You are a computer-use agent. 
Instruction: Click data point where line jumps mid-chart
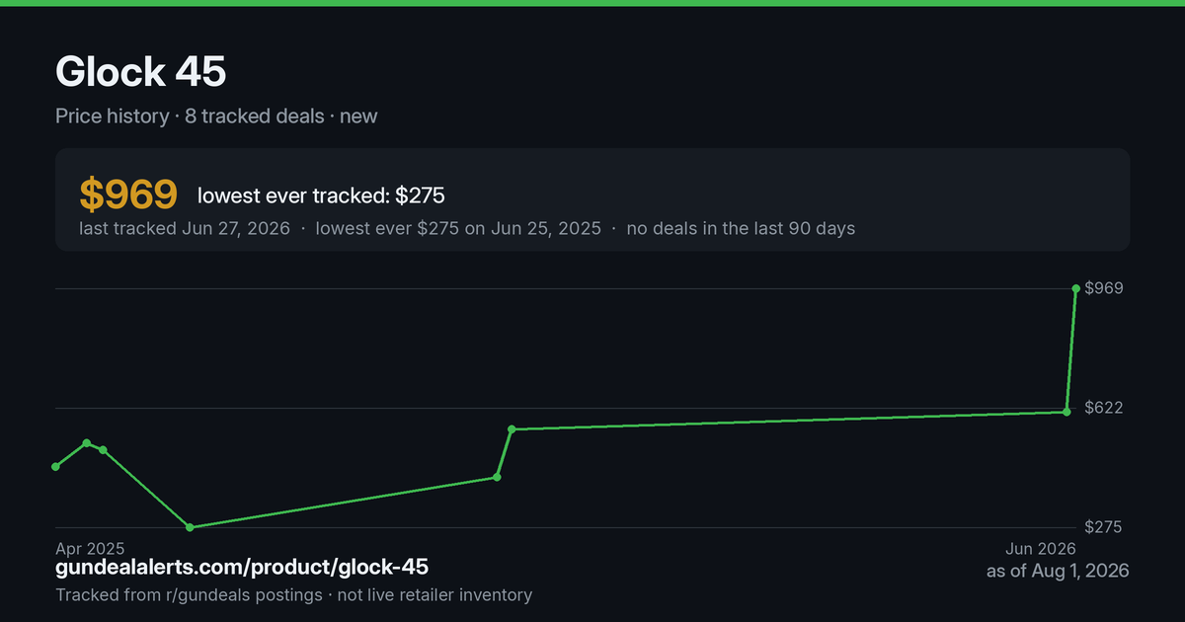click(x=512, y=429)
